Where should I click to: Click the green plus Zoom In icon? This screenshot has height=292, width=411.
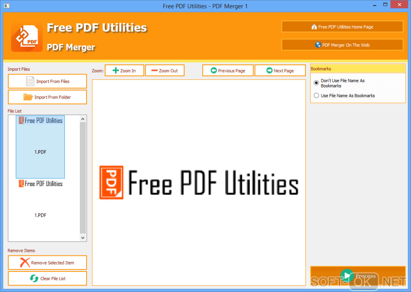[116, 70]
